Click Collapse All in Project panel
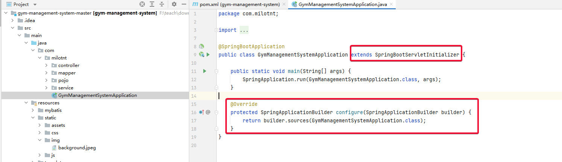Screen dimensions: 562x162 coord(162,4)
